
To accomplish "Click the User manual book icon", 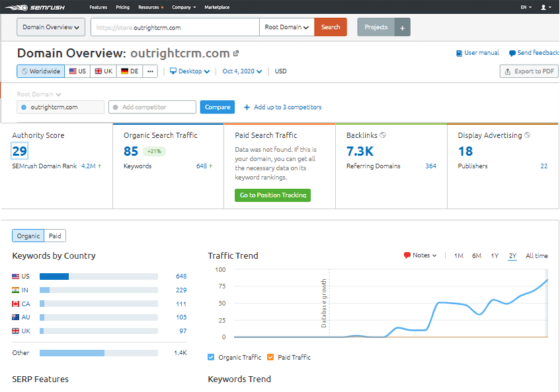I will click(x=459, y=53).
